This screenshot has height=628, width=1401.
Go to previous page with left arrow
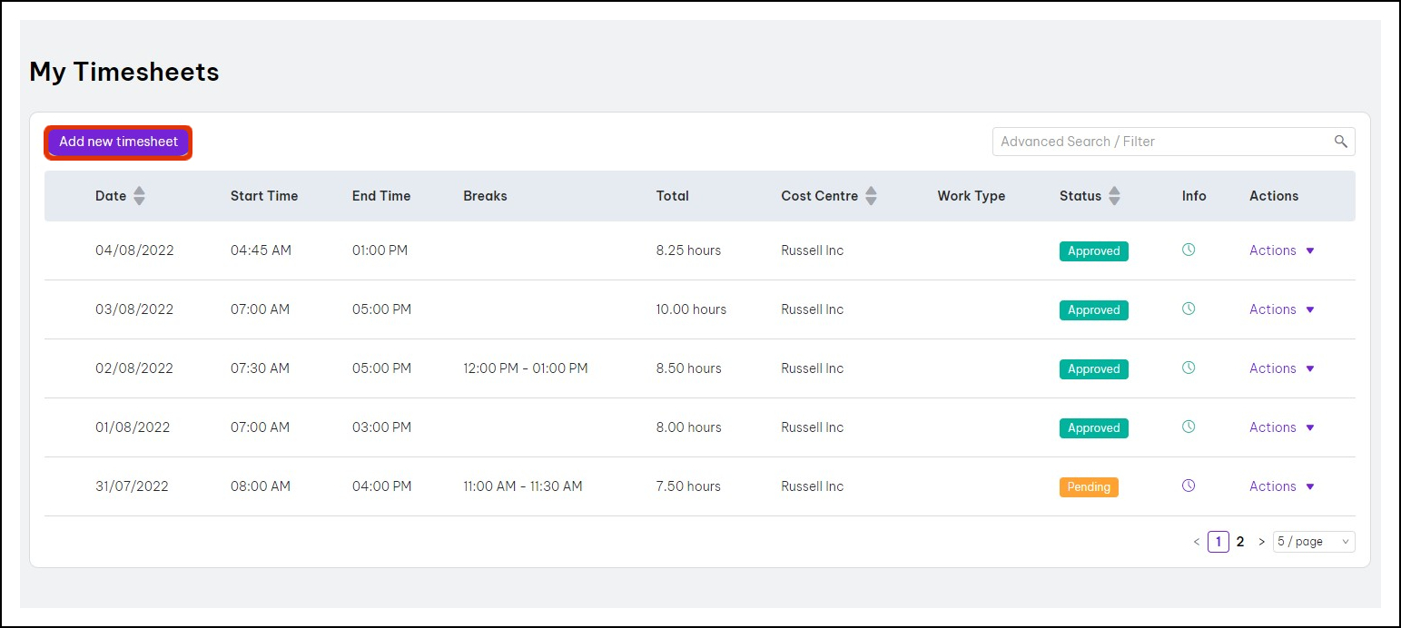(1197, 542)
